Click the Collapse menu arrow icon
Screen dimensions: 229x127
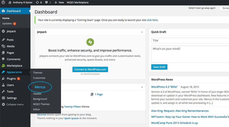[4, 104]
